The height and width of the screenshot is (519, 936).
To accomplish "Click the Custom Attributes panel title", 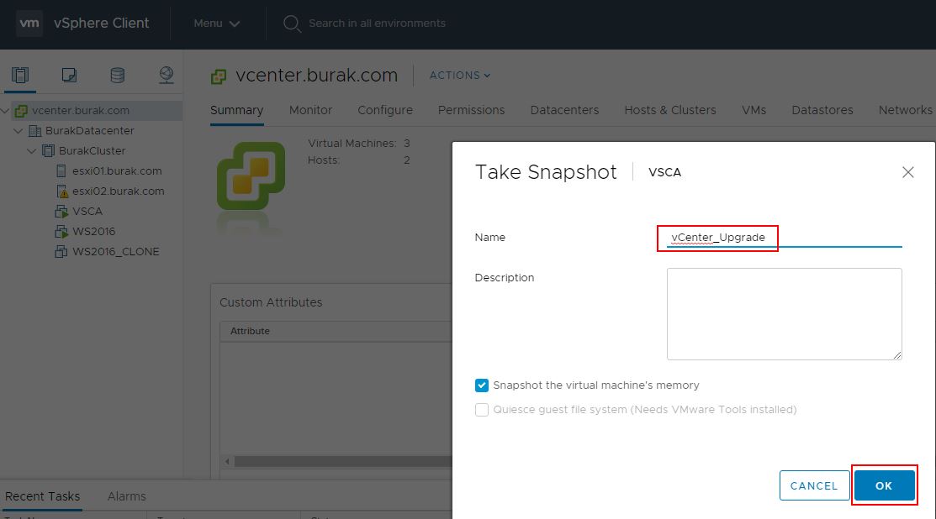I will click(x=271, y=302).
